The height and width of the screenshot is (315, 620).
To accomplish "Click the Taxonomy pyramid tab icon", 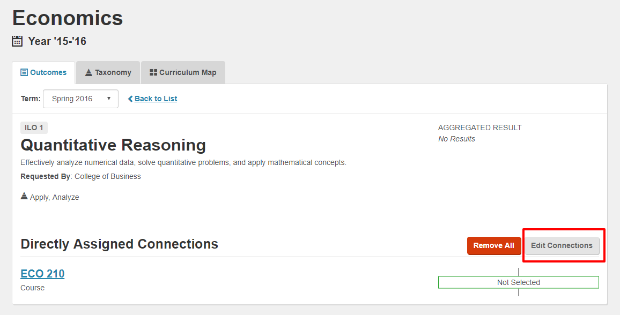I will click(x=88, y=73).
